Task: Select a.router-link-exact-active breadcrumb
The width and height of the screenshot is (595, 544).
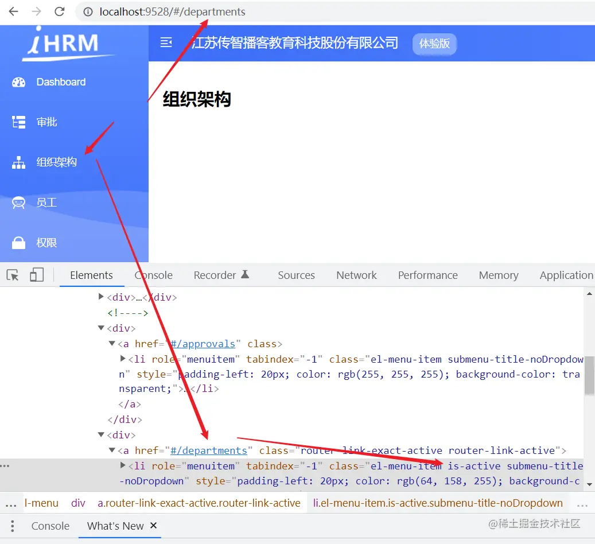Action: coord(199,503)
